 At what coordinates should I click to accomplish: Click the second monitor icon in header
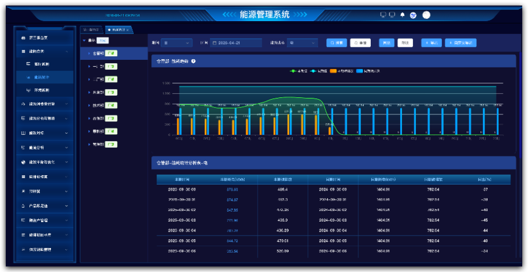pos(392,15)
